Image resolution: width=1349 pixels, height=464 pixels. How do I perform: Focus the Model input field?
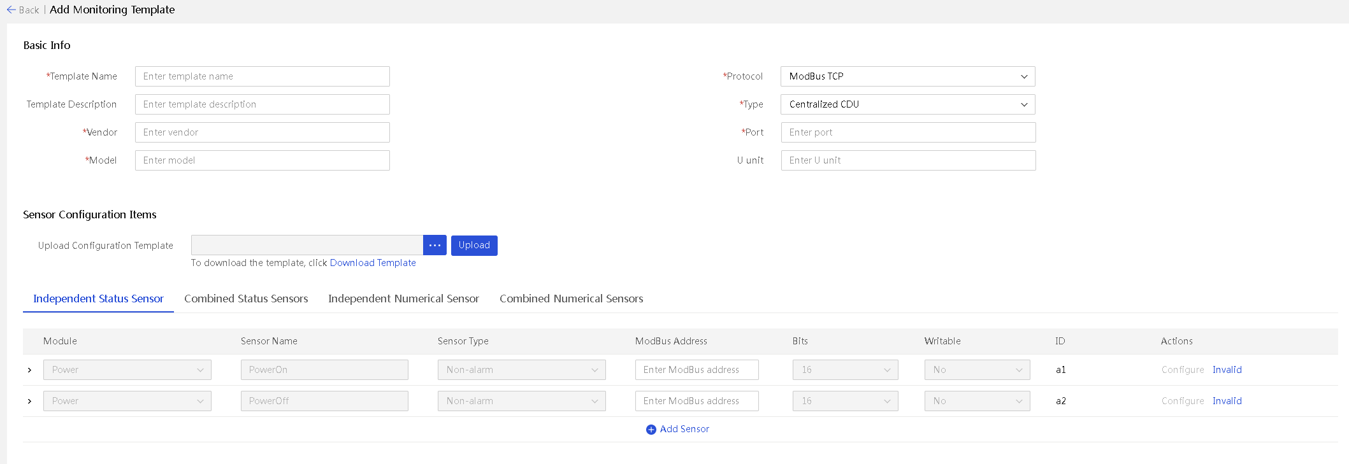262,160
